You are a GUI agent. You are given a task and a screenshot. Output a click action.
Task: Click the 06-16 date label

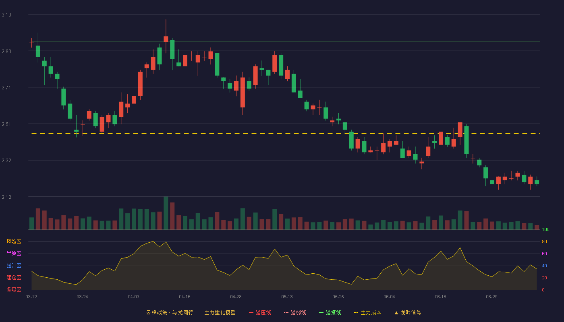[440, 297]
